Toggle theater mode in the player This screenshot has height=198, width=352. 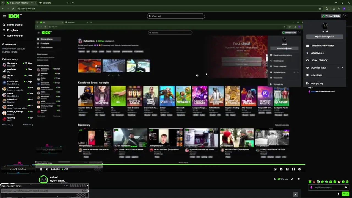click(287, 169)
